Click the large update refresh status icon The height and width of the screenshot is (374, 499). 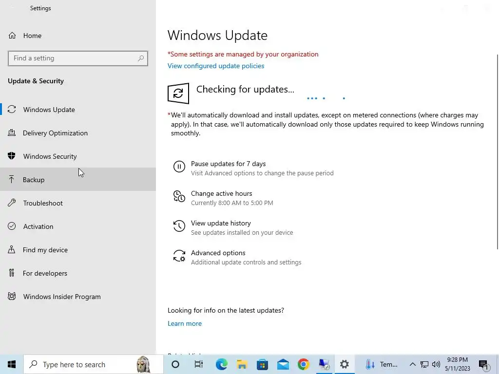178,93
